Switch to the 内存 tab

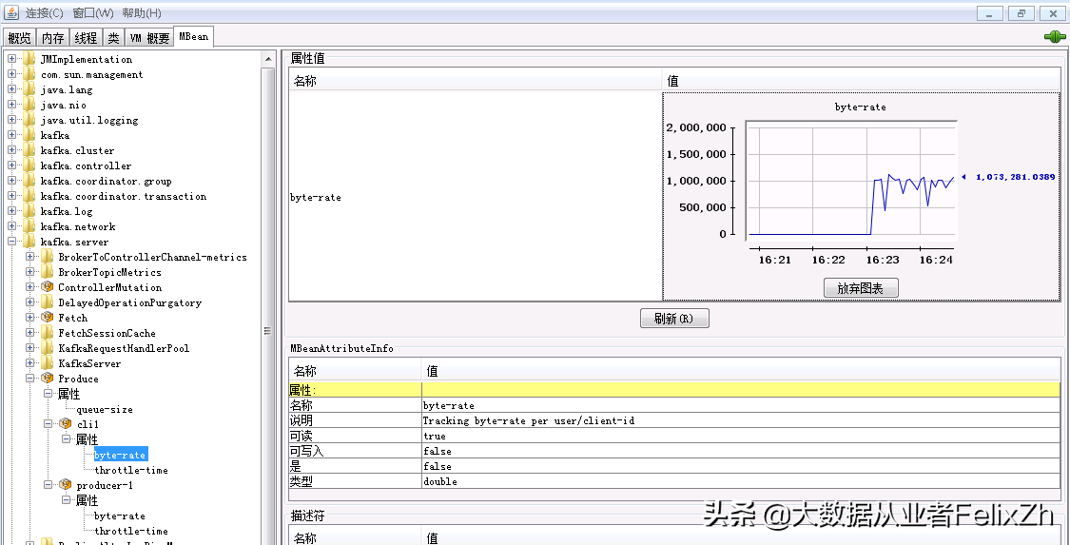(52, 38)
